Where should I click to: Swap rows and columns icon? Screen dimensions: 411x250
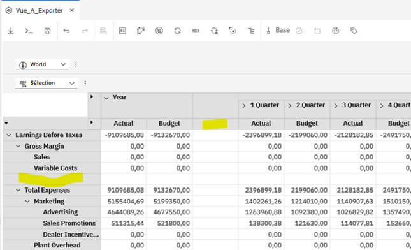coord(141,31)
